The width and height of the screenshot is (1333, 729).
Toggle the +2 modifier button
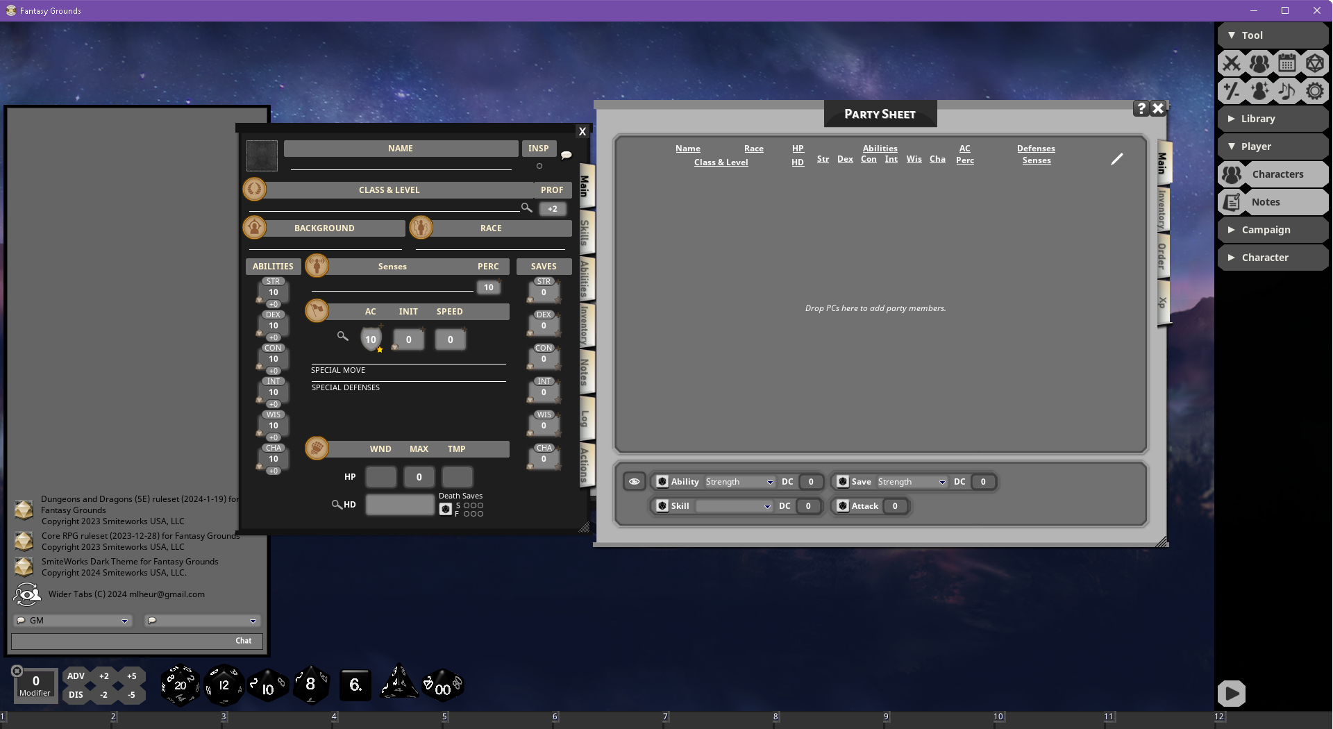pyautogui.click(x=103, y=676)
